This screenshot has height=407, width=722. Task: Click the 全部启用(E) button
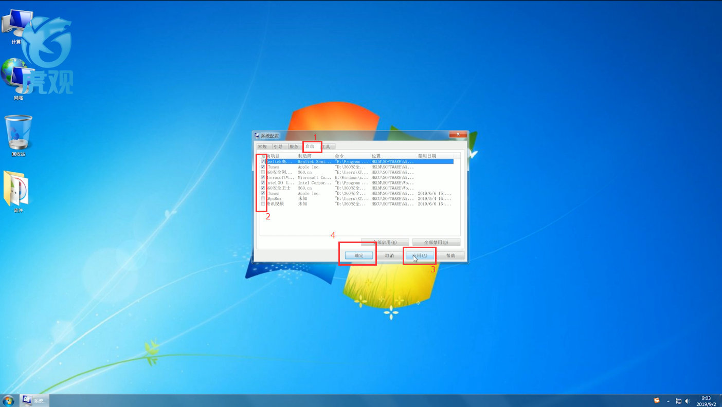click(x=385, y=242)
